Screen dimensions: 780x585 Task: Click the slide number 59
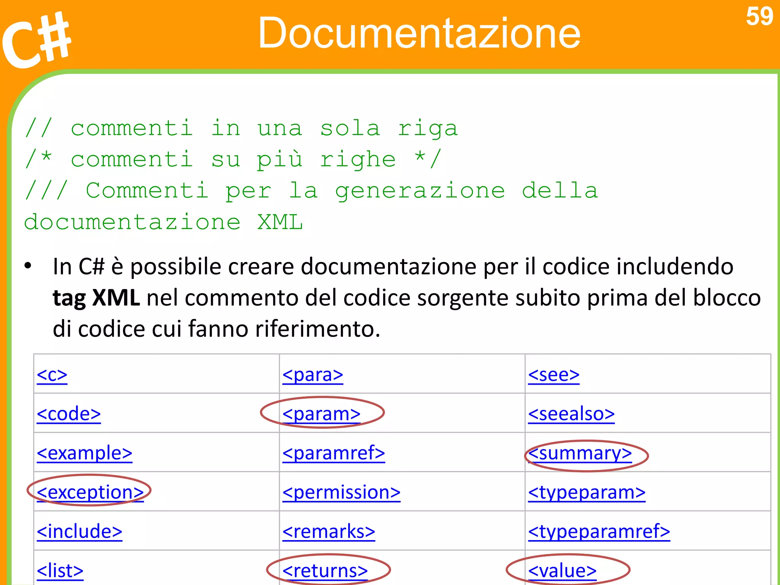click(759, 16)
